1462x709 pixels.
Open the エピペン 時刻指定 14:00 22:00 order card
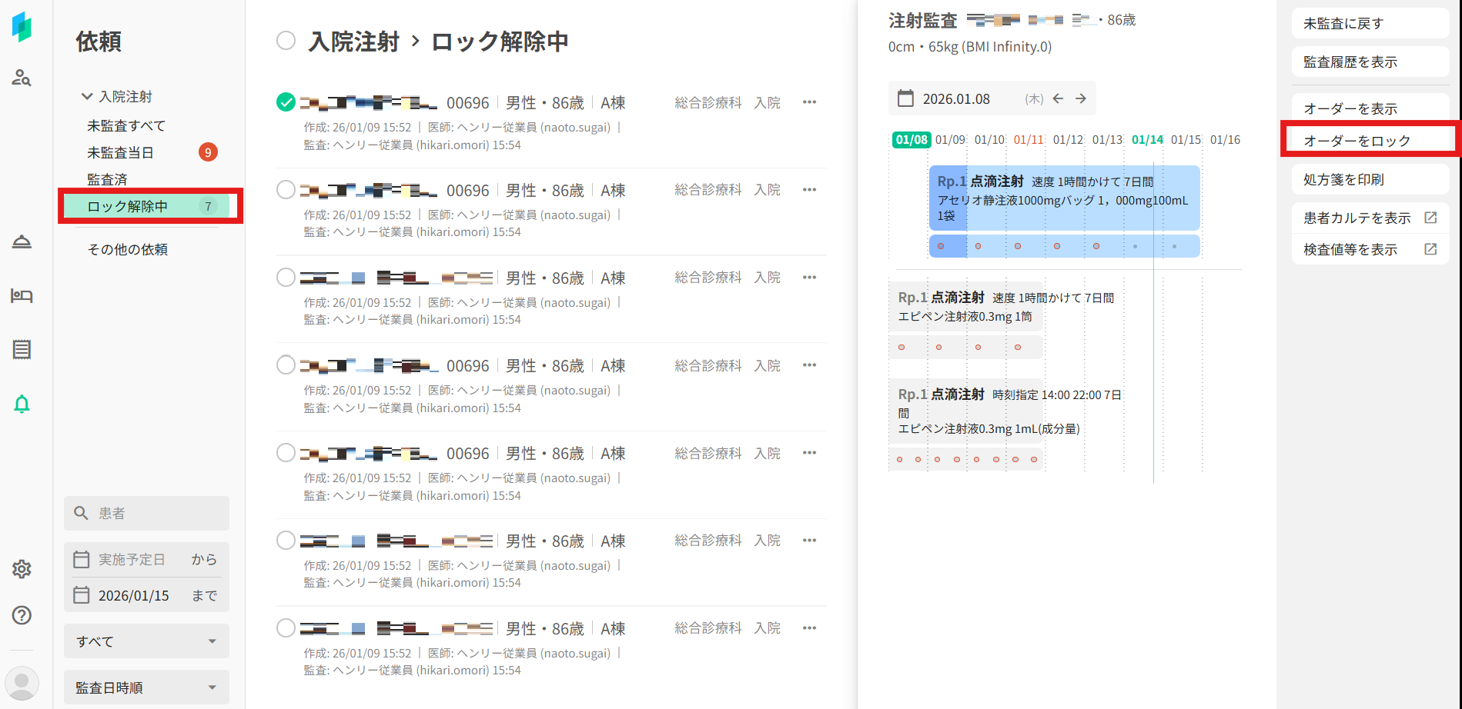(965, 411)
